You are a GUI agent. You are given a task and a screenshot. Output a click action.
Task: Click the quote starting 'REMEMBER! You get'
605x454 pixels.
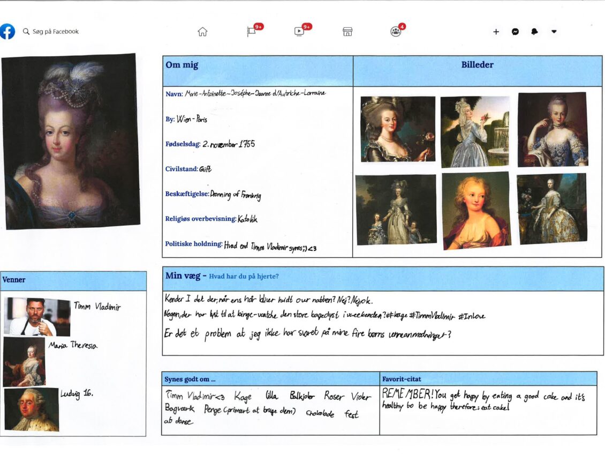[x=484, y=400]
